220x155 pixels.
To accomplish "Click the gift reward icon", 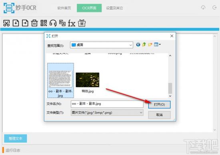I will [82, 23].
